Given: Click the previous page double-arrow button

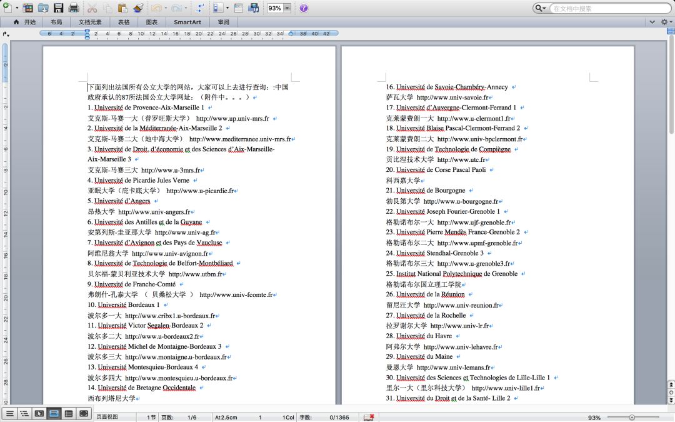Looking at the screenshot, I should (x=671, y=384).
